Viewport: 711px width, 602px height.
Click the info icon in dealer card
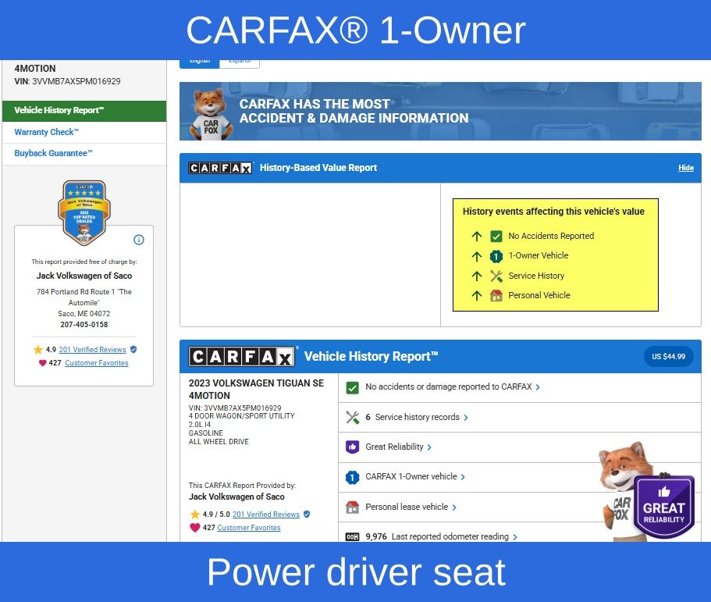click(x=139, y=240)
